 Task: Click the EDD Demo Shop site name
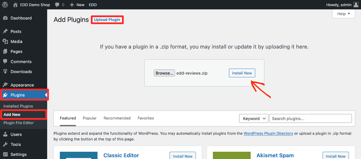35,5
